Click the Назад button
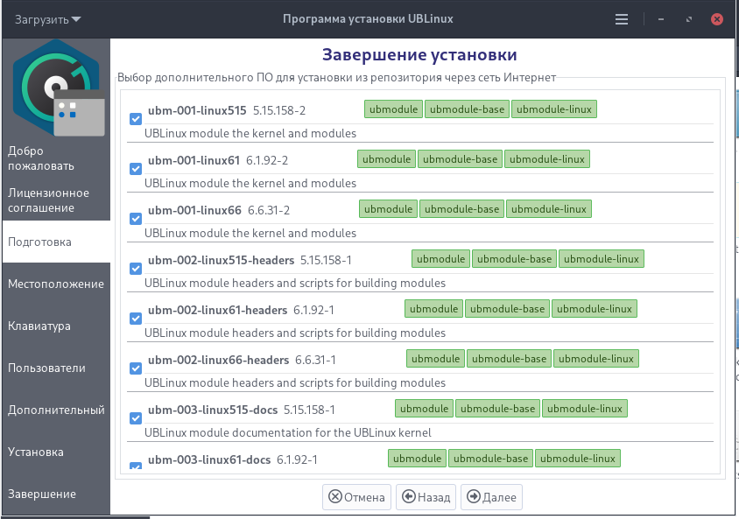The width and height of the screenshot is (739, 519). 426,497
